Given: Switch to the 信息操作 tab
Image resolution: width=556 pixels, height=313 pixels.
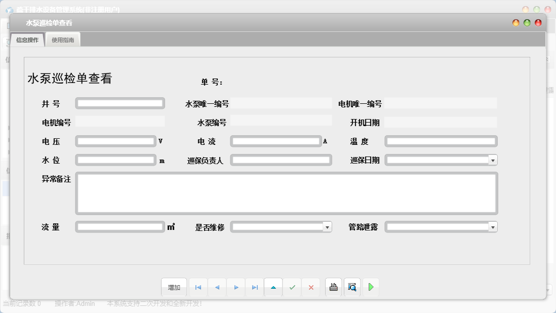Looking at the screenshot, I should click(x=27, y=40).
